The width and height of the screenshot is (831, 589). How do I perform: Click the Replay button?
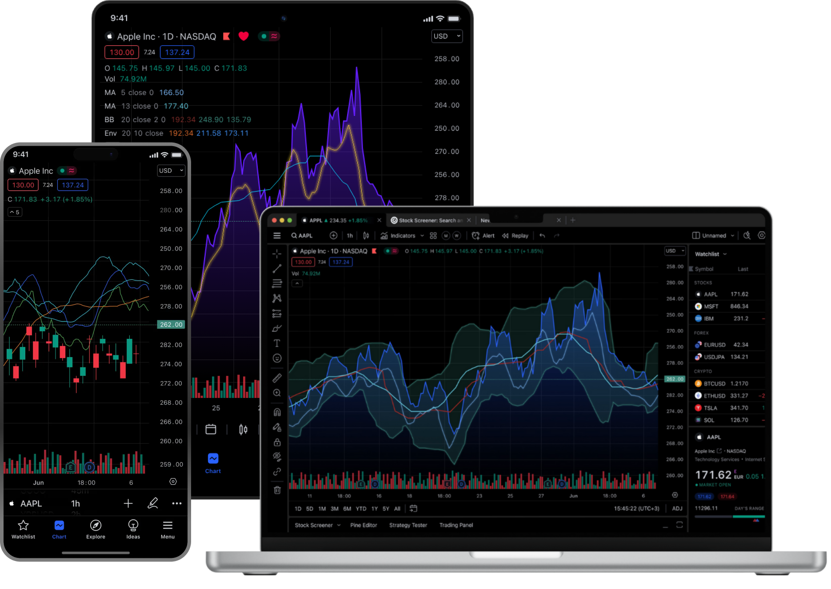[x=515, y=236]
